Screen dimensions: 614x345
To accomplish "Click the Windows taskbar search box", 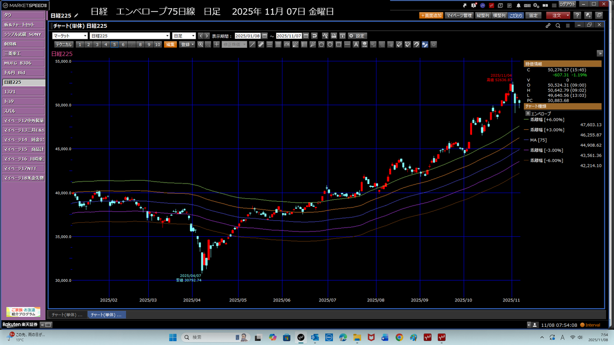I will coord(216,337).
